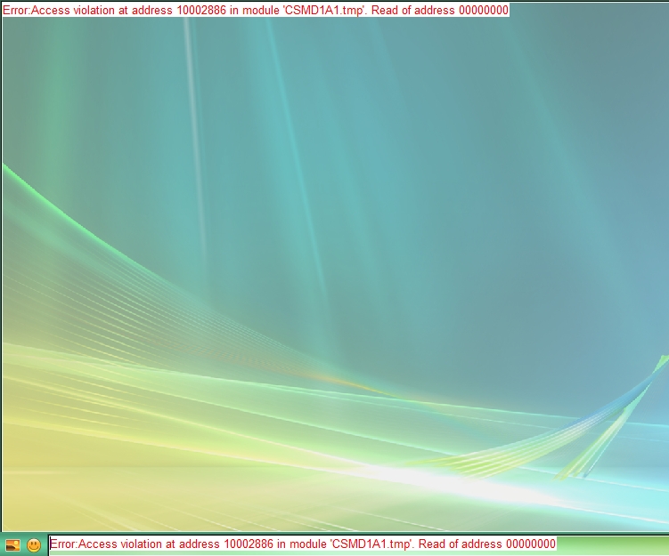This screenshot has width=669, height=556.
Task: Click empty green area right of bottom message
Action: tap(613, 544)
